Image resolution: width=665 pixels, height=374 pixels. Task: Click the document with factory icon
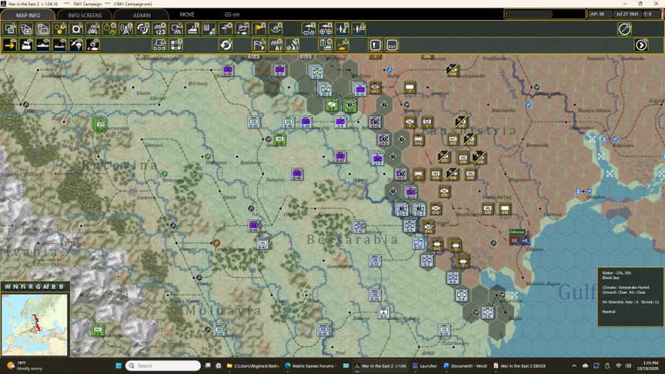coord(326,45)
